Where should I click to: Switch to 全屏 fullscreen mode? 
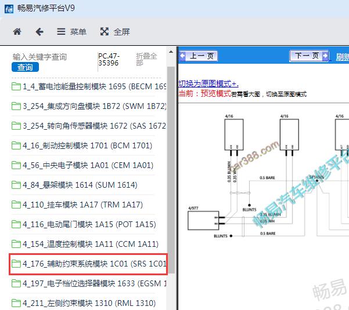pyautogui.click(x=115, y=32)
